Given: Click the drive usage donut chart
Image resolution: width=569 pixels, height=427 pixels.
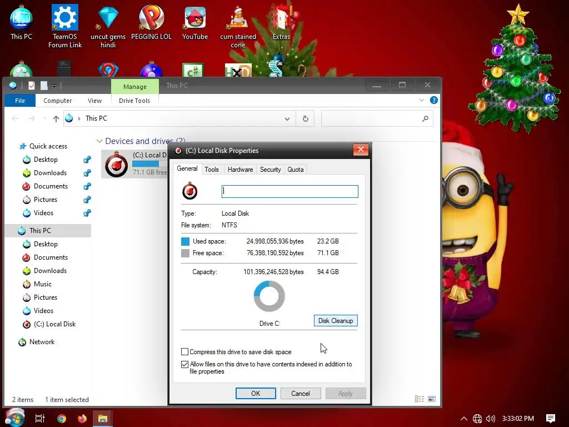Looking at the screenshot, I should click(269, 297).
